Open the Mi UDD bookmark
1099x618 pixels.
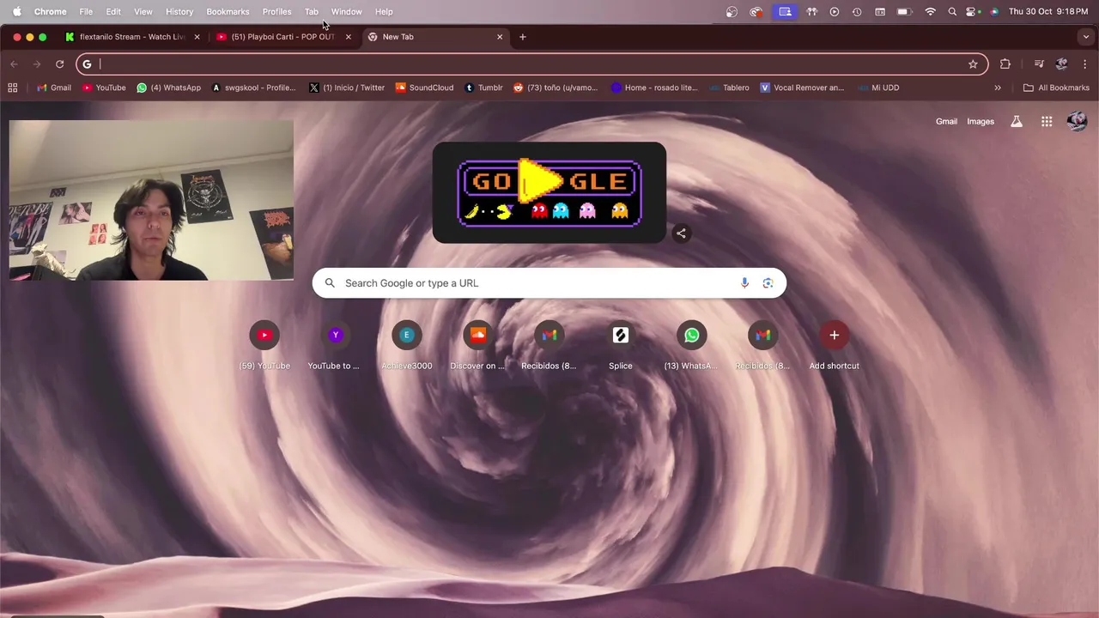878,88
